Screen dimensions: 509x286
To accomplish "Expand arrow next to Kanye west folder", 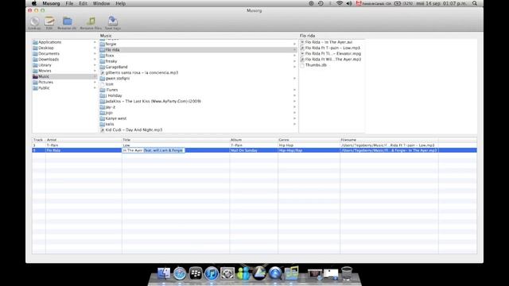I will 295,118.
